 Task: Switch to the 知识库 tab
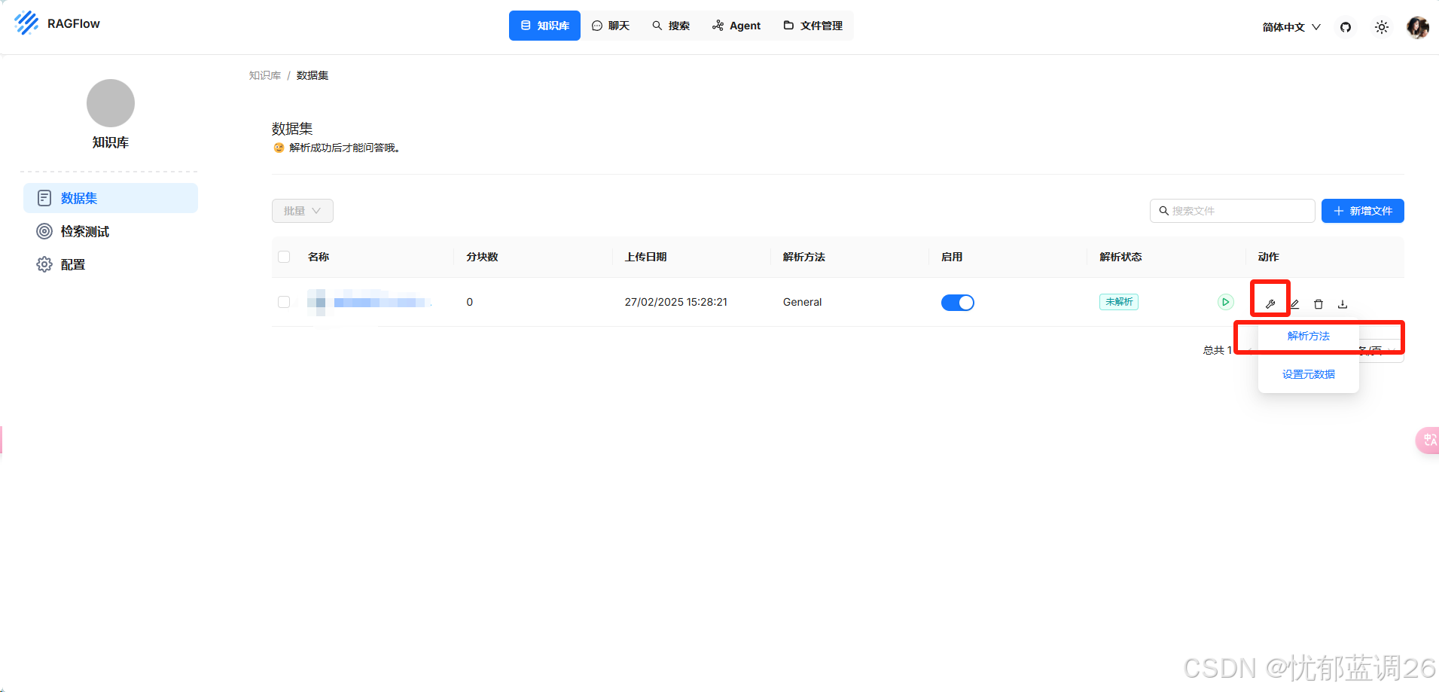544,26
